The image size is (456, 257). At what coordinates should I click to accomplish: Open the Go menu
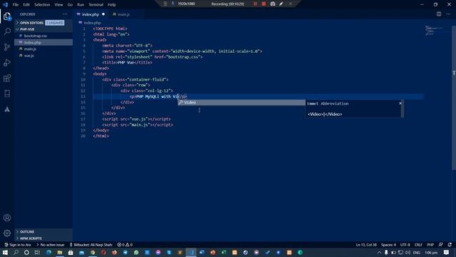[70, 5]
